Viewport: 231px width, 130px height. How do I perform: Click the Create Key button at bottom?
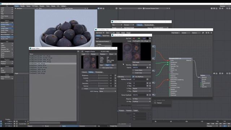(120, 126)
